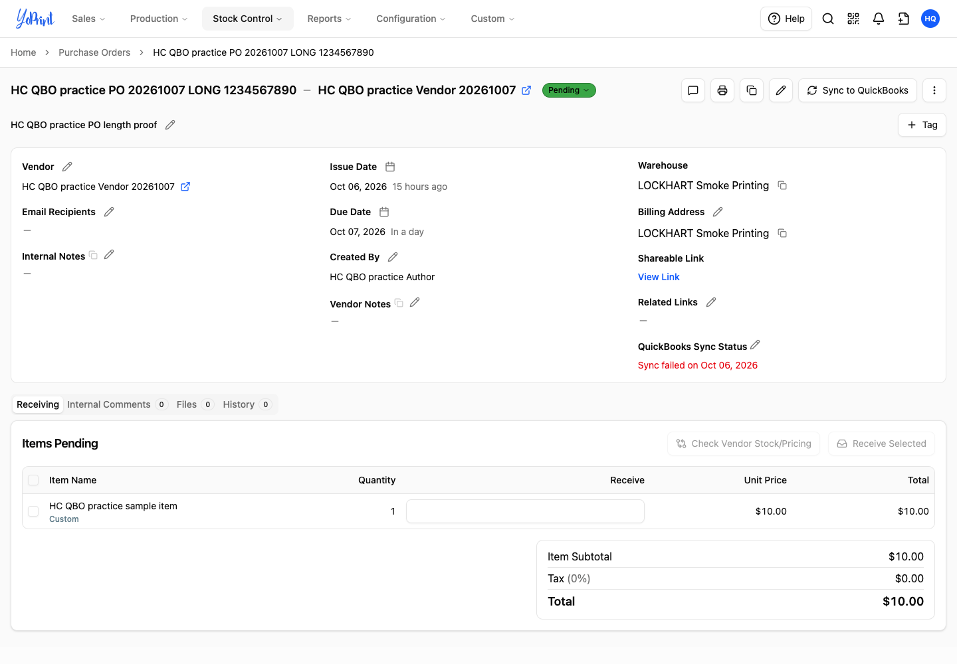Switch to the History tab

point(247,404)
